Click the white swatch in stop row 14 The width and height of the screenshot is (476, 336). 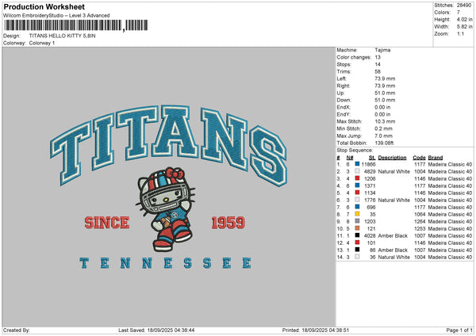pyautogui.click(x=357, y=257)
